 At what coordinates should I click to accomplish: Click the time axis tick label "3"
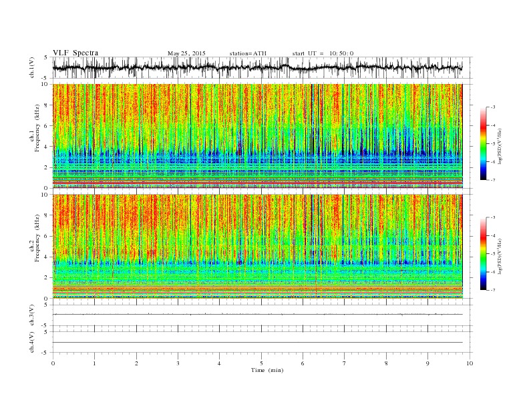pos(178,363)
